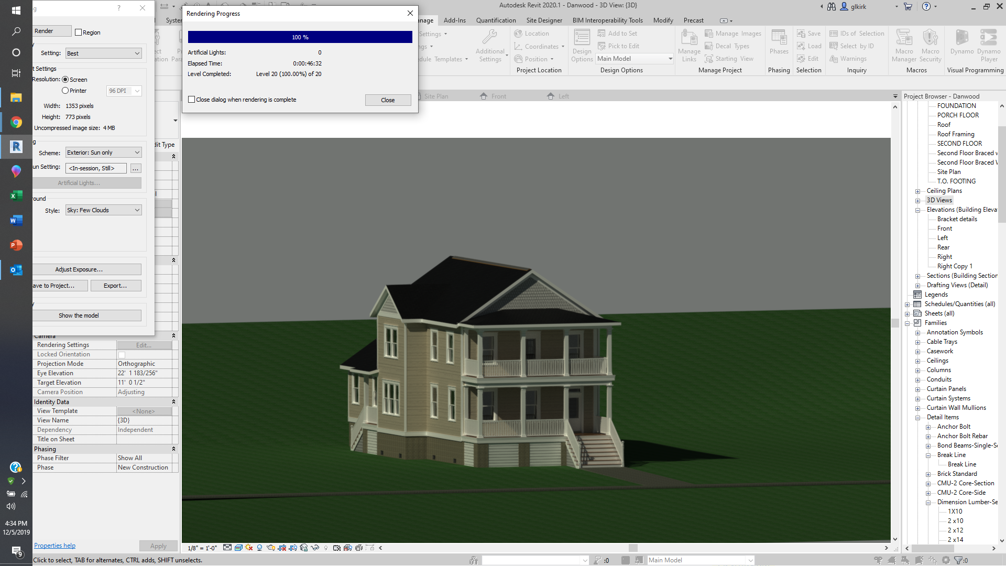Open Macro Manager

click(x=904, y=46)
